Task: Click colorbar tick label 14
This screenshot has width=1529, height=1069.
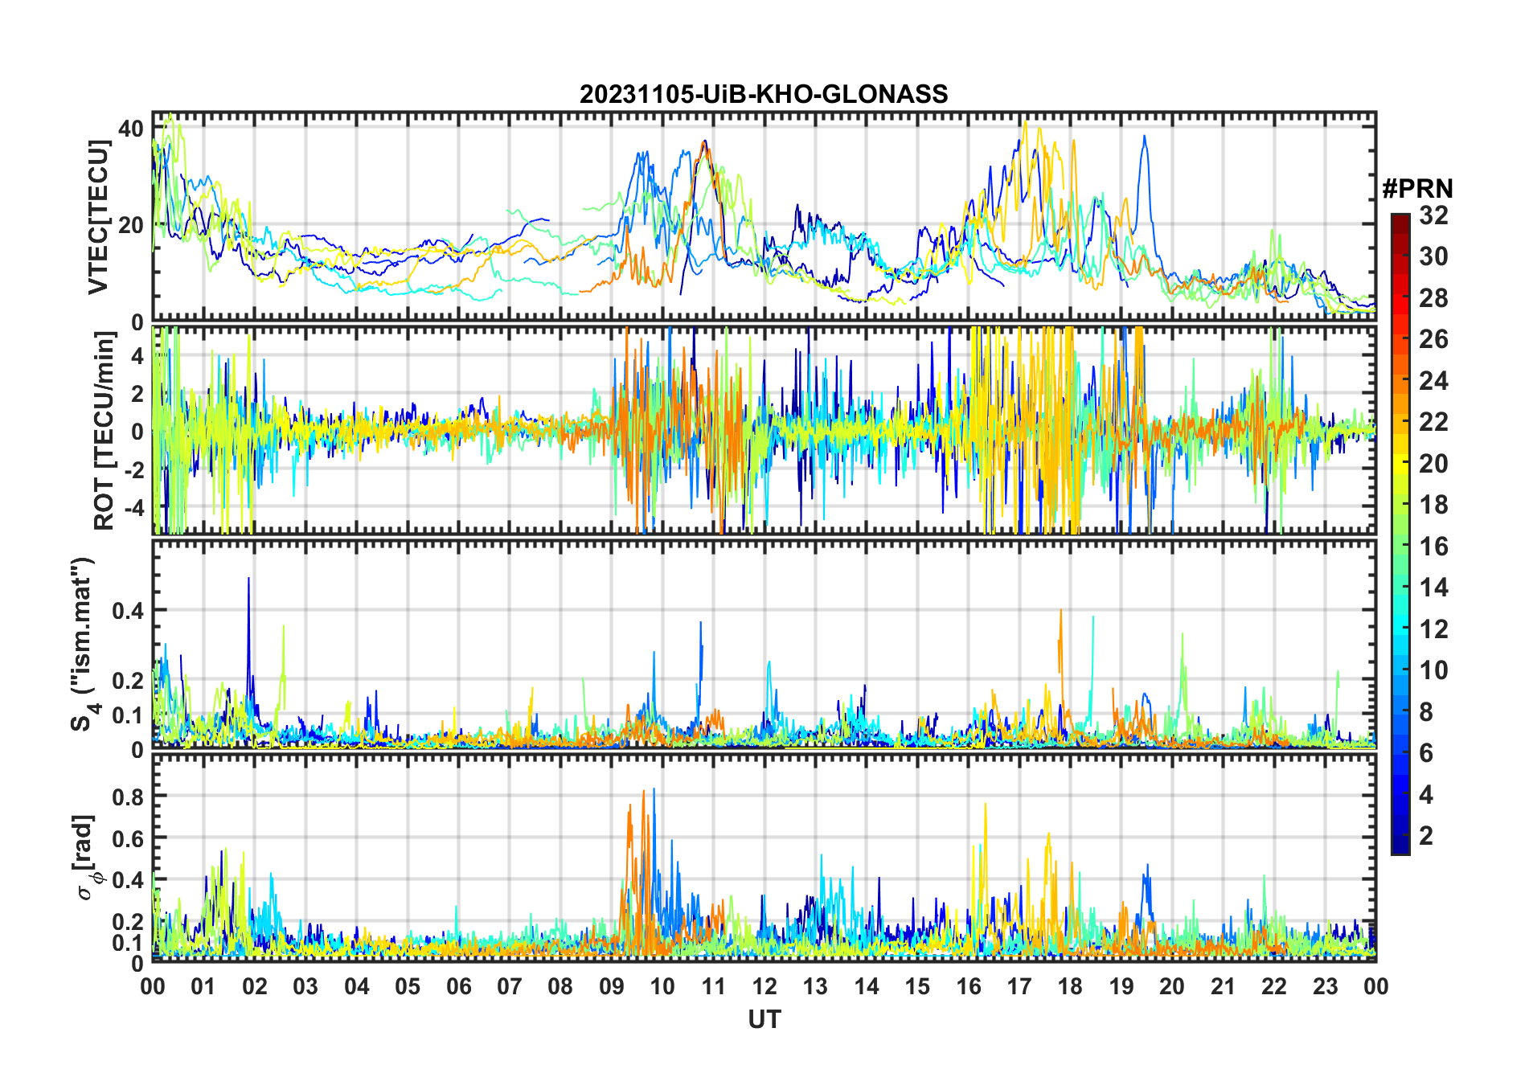Action: point(1433,588)
